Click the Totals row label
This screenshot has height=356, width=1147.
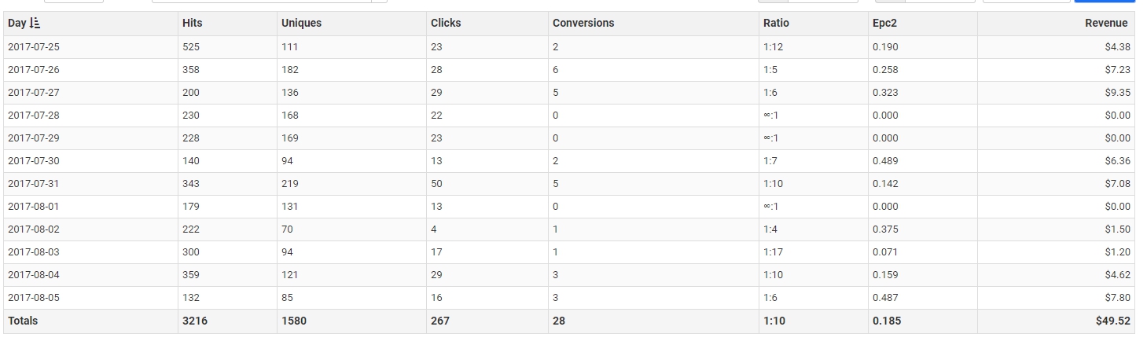[23, 321]
